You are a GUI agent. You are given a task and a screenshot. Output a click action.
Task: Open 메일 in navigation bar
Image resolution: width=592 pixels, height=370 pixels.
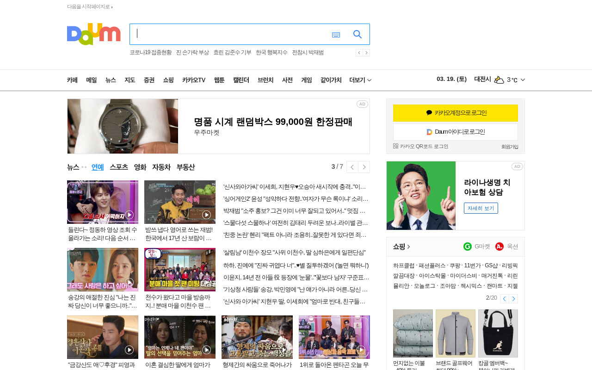pyautogui.click(x=92, y=80)
